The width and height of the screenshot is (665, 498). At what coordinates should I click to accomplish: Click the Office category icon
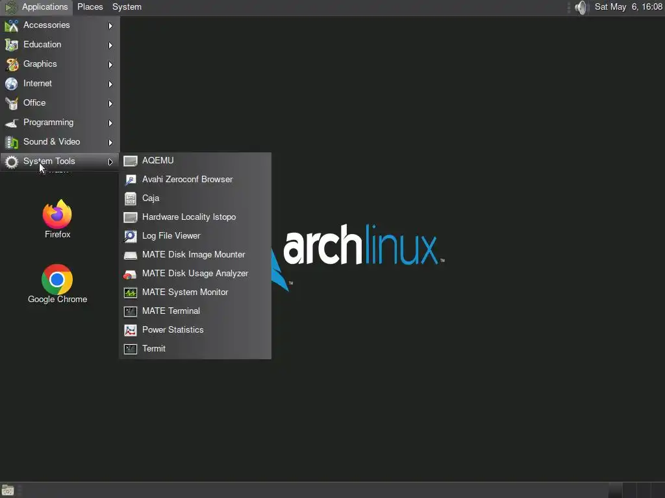pyautogui.click(x=12, y=103)
